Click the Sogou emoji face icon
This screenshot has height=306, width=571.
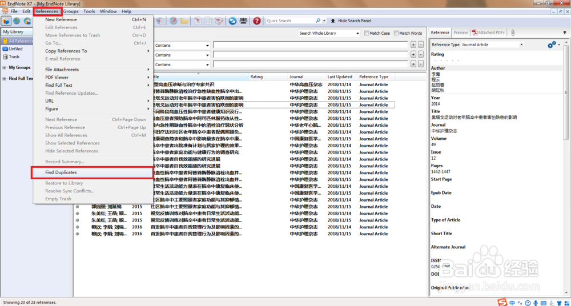(528, 303)
